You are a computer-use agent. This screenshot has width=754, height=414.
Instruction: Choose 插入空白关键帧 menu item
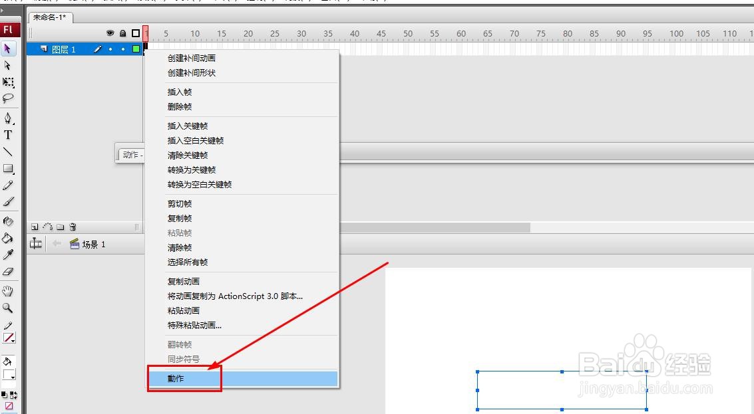click(x=195, y=141)
